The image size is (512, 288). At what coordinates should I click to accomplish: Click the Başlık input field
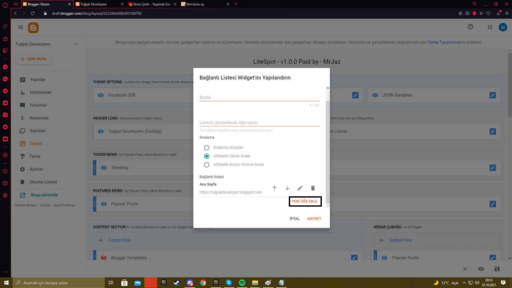click(259, 97)
